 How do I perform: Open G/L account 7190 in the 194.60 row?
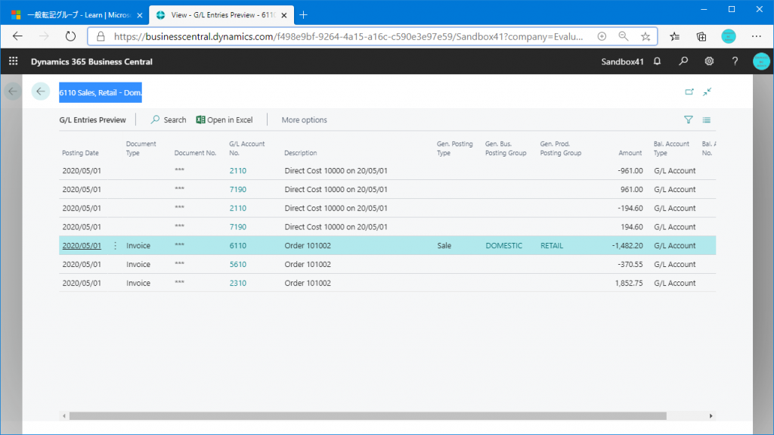tap(238, 227)
